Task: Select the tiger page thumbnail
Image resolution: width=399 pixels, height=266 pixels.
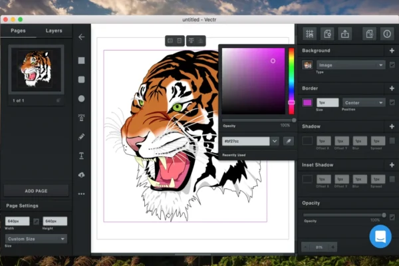Action: (x=36, y=69)
